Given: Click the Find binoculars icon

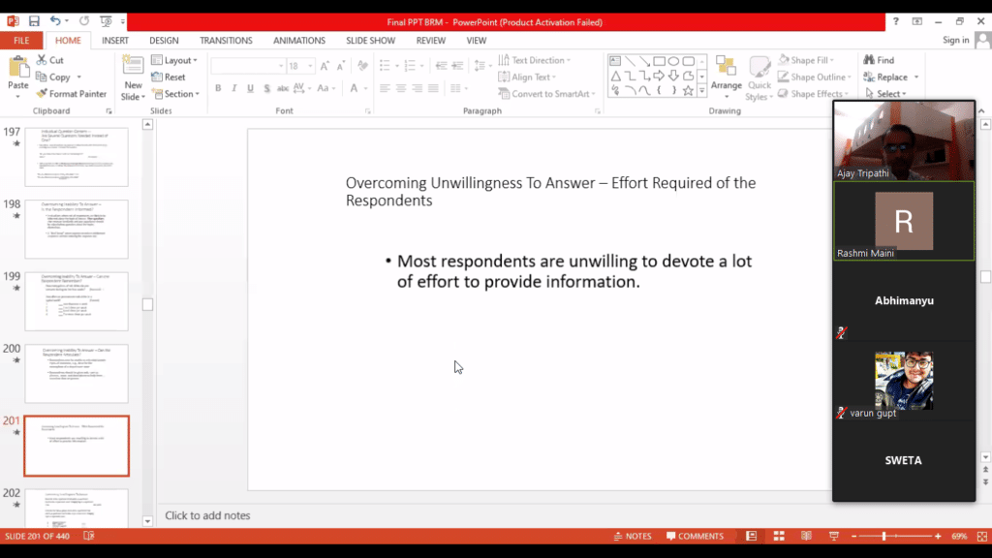Looking at the screenshot, I should point(868,60).
